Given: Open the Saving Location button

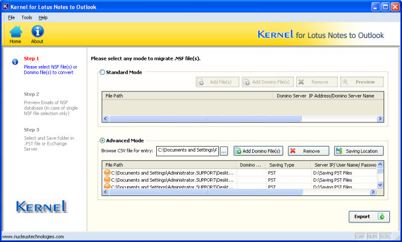Looking at the screenshot, I should [x=359, y=151].
